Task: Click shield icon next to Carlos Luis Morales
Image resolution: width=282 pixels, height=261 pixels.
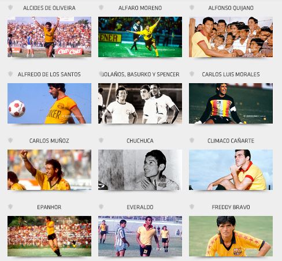Action: (192, 74)
